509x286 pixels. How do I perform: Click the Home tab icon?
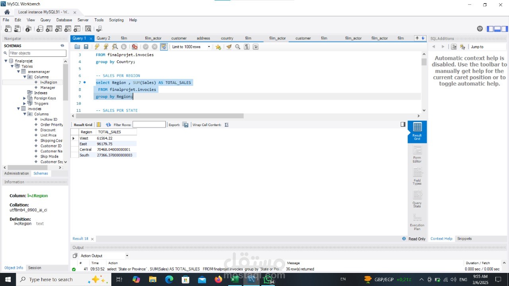pyautogui.click(x=7, y=12)
